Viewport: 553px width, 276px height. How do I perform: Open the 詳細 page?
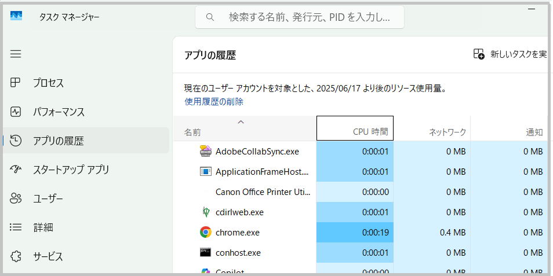86,227
